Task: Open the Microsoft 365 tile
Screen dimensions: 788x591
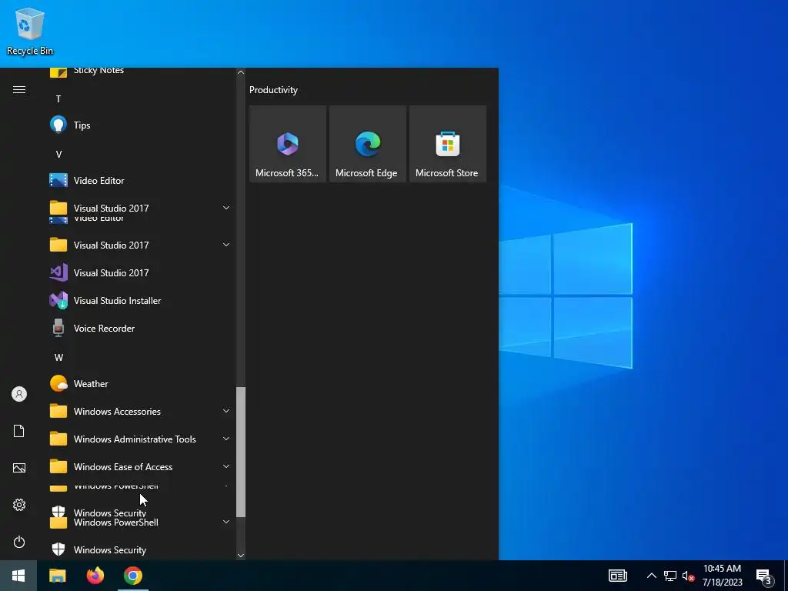Action: click(x=288, y=144)
